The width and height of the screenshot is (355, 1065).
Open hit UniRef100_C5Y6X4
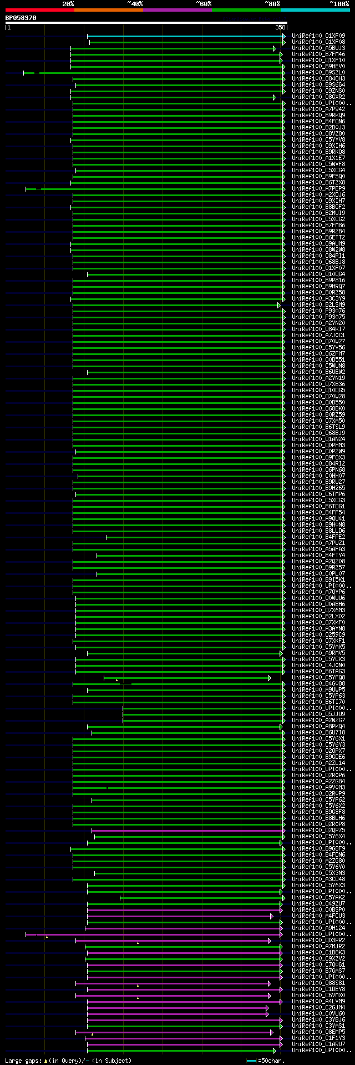pyautogui.click(x=318, y=836)
